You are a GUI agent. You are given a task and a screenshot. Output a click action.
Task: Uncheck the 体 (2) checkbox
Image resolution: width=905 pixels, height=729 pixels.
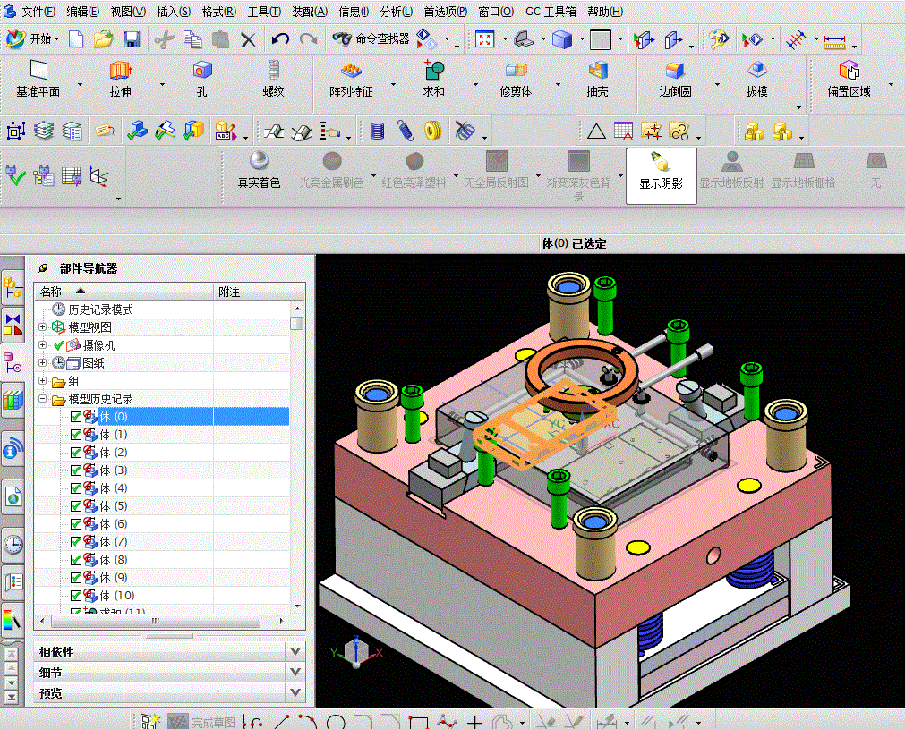tap(75, 453)
